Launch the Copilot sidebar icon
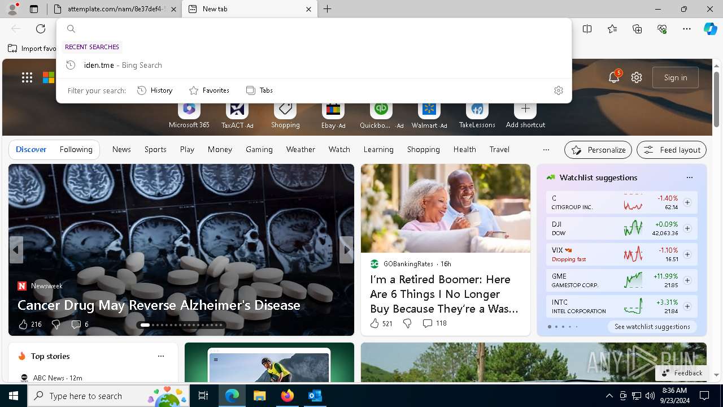 point(711,29)
